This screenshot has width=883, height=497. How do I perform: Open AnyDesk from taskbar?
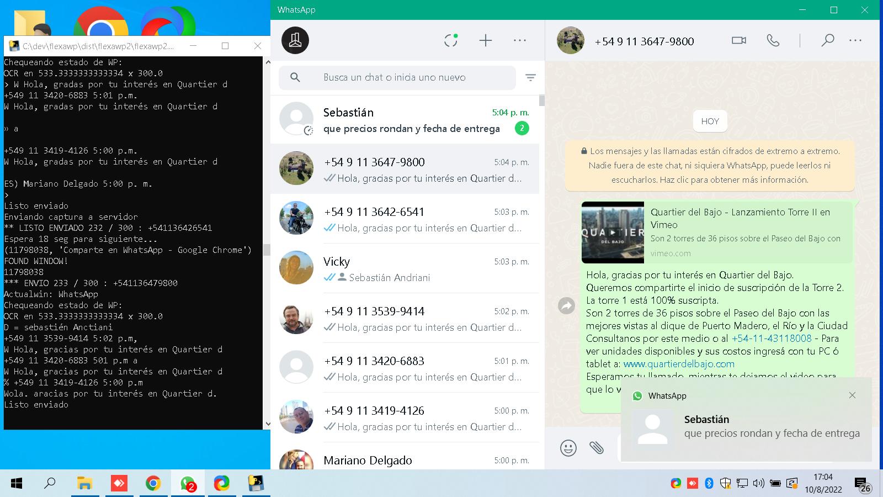(x=119, y=484)
